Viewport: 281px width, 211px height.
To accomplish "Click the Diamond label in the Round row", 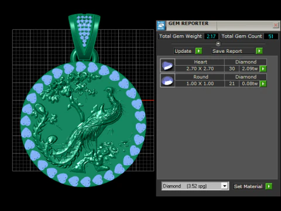I will point(246,77).
